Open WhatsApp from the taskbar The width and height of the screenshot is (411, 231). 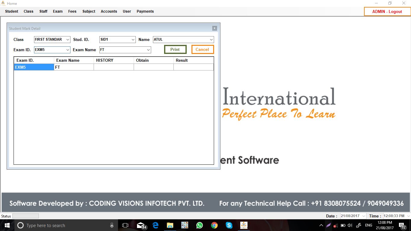(199, 225)
